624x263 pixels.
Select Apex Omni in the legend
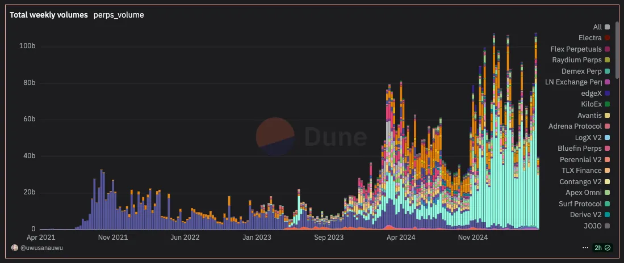point(588,193)
